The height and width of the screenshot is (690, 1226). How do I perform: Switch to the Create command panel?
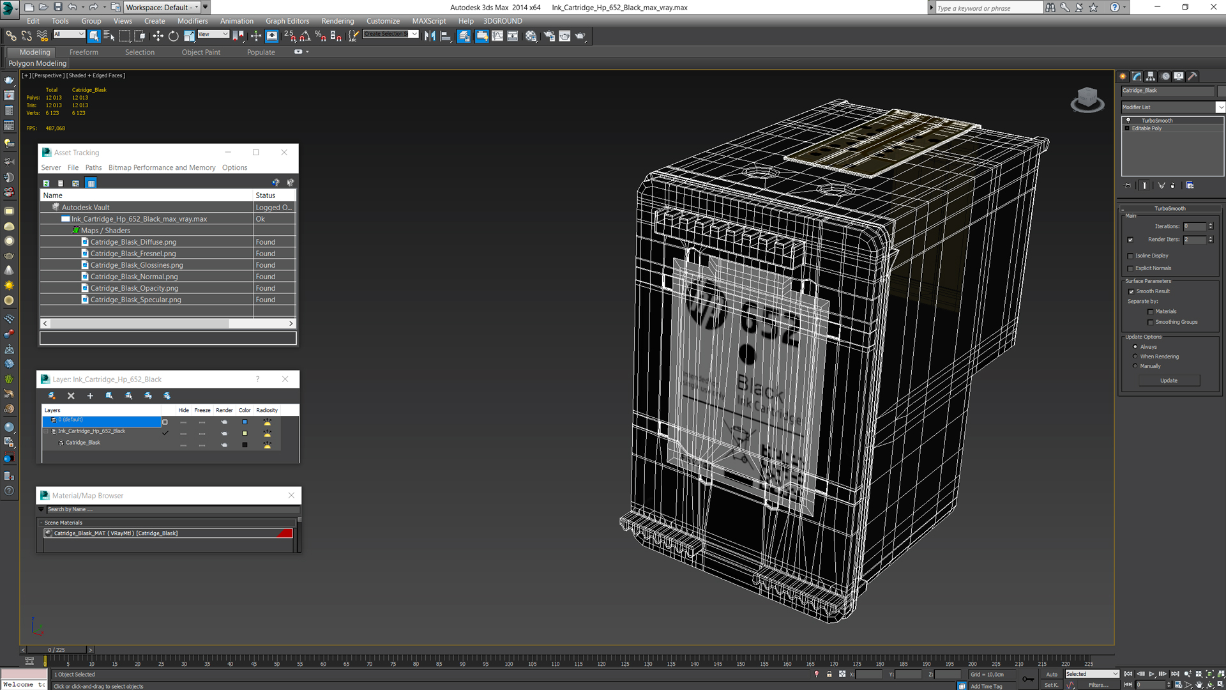tap(1123, 76)
